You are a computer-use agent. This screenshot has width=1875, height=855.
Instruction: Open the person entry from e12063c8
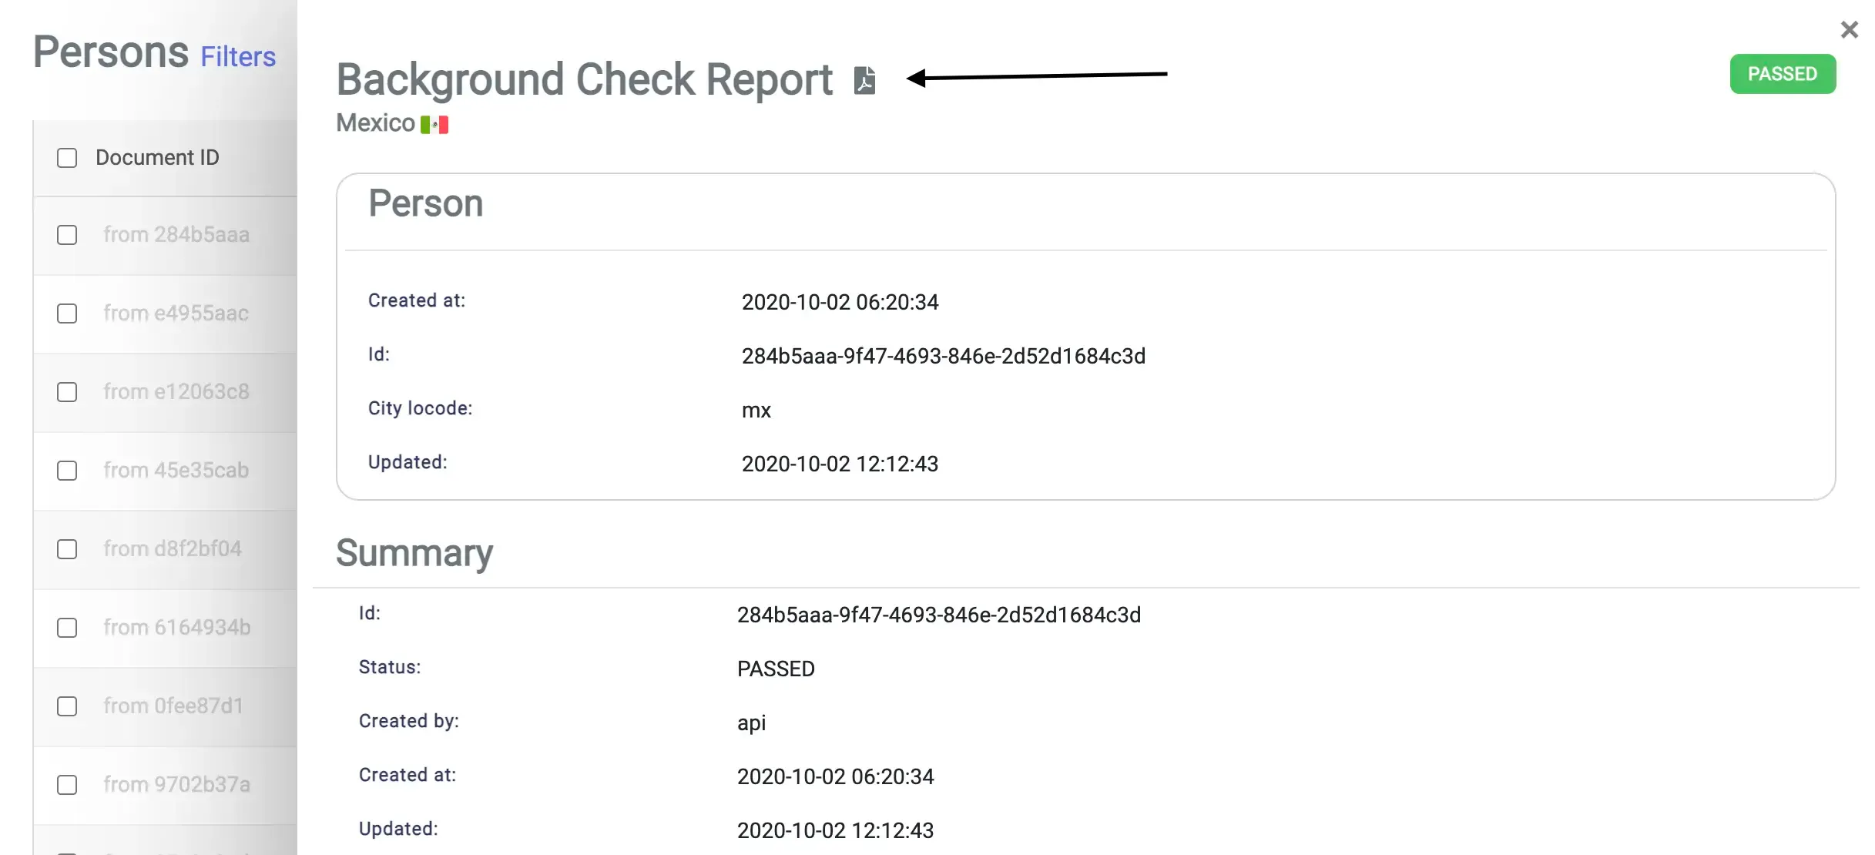(x=176, y=392)
